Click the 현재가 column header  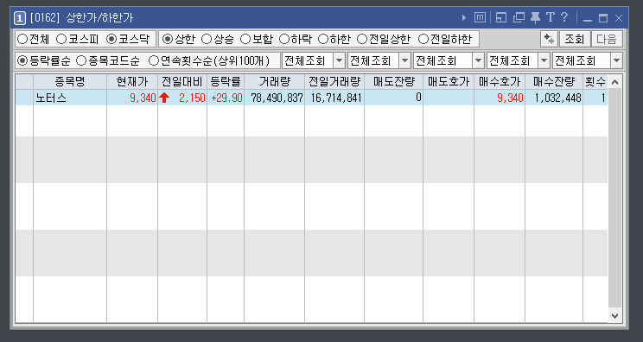pyautogui.click(x=132, y=82)
